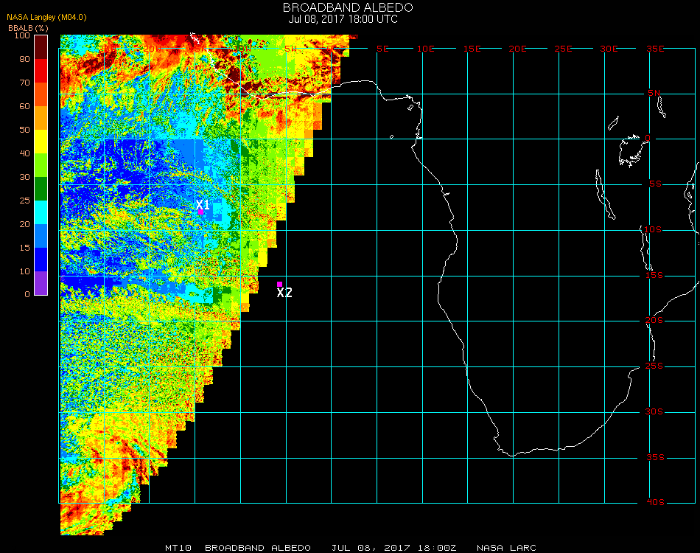The image size is (700, 553).
Task: Click the X2 magenta square marker
Action: click(279, 285)
